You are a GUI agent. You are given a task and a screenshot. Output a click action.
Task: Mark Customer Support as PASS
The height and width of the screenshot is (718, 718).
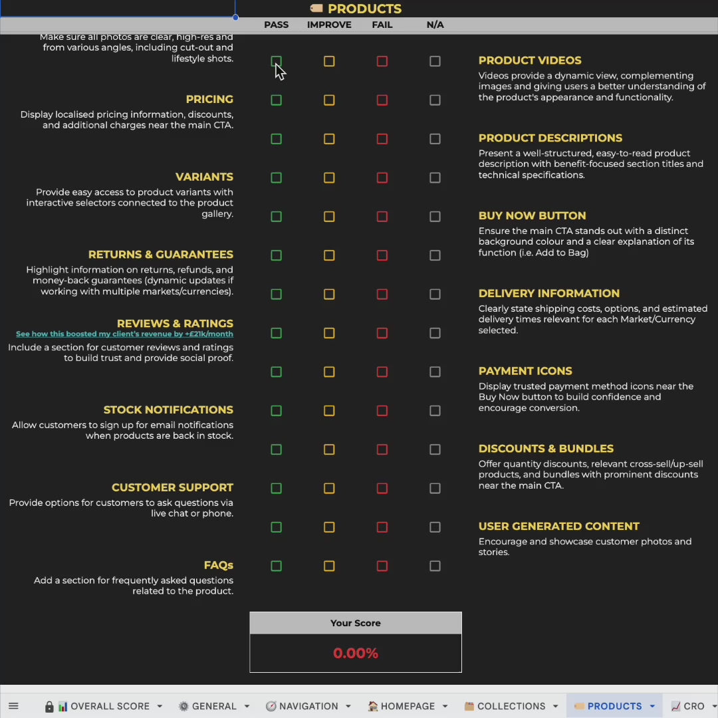(x=277, y=489)
